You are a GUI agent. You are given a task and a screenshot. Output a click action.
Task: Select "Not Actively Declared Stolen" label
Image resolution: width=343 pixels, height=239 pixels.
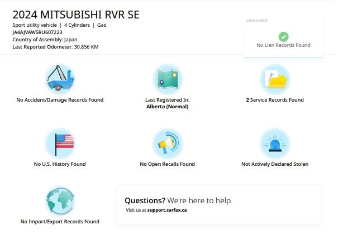(x=275, y=164)
